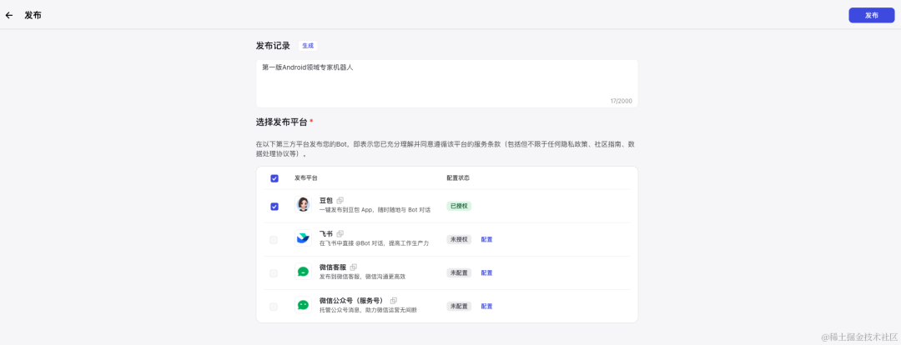The height and width of the screenshot is (345, 901).
Task: Click the 生成 button next to 发布记录
Action: 308,46
